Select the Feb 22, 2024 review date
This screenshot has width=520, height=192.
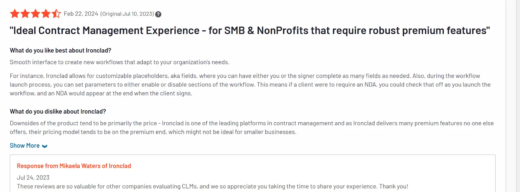[81, 14]
